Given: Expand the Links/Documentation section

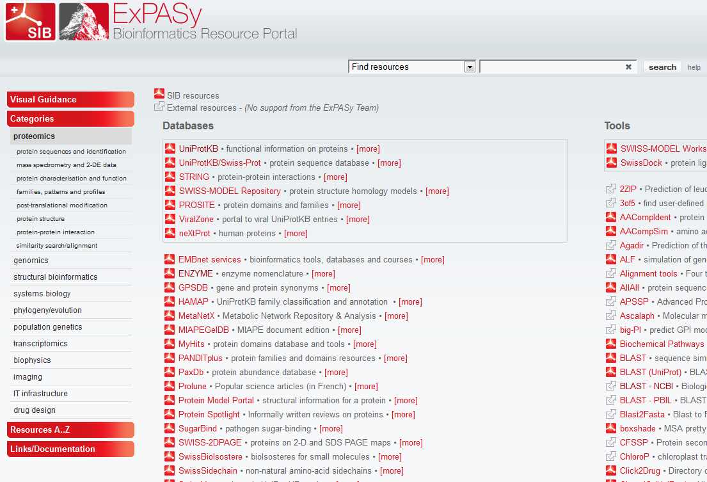Looking at the screenshot, I should pyautogui.click(x=70, y=449).
